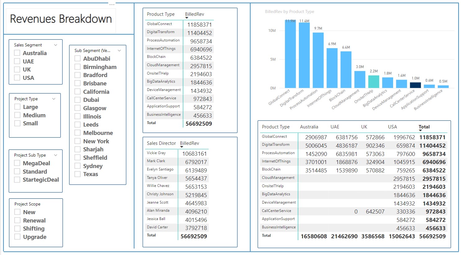Check the Small project type option

pos(17,123)
